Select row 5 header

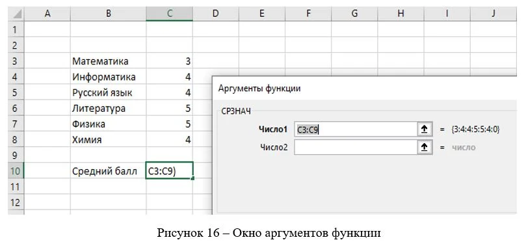[x=16, y=92]
